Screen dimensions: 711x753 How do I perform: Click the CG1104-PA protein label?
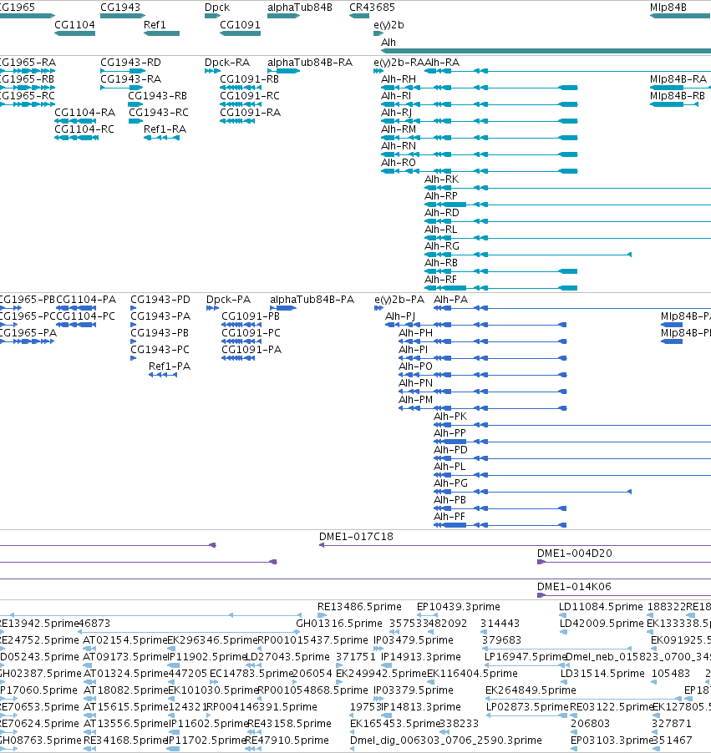click(86, 300)
